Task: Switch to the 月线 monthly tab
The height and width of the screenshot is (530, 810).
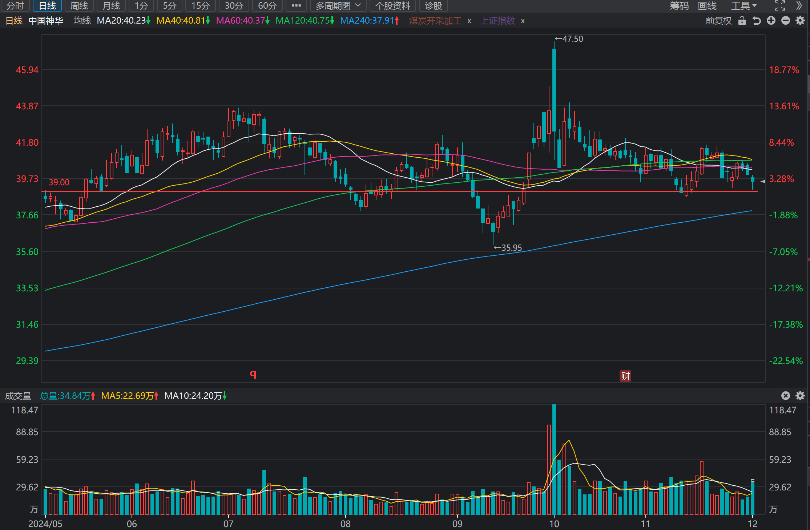Action: click(x=111, y=6)
